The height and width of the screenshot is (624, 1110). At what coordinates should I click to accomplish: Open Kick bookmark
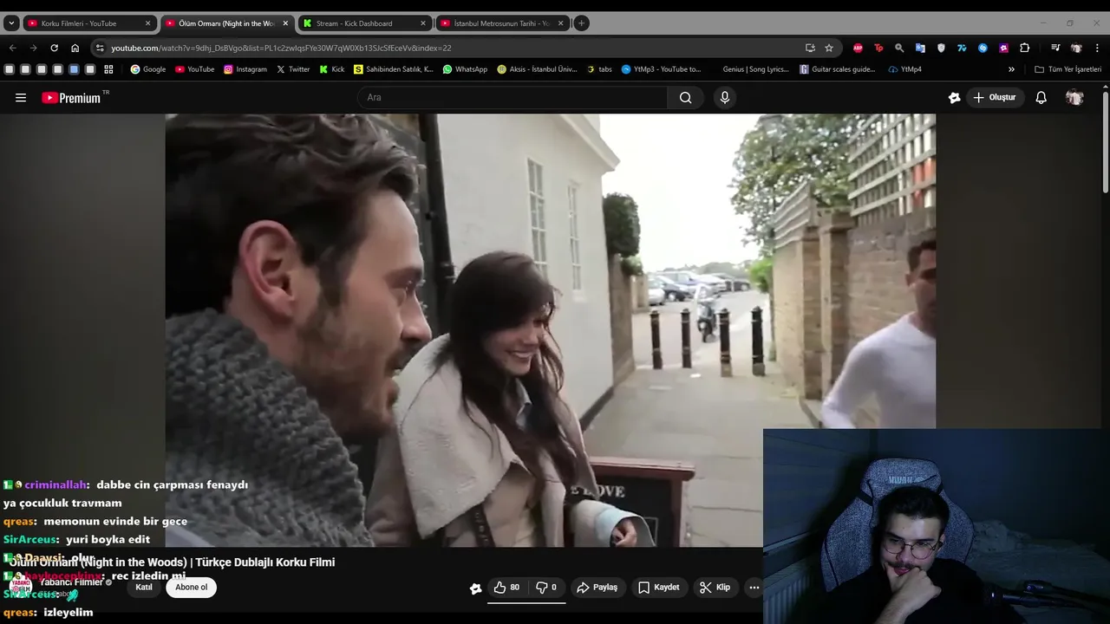tap(332, 69)
